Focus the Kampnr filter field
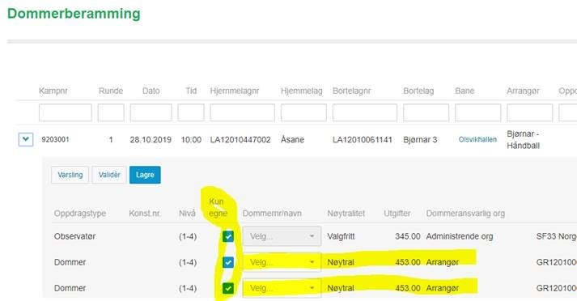577x301 pixels. (65, 112)
